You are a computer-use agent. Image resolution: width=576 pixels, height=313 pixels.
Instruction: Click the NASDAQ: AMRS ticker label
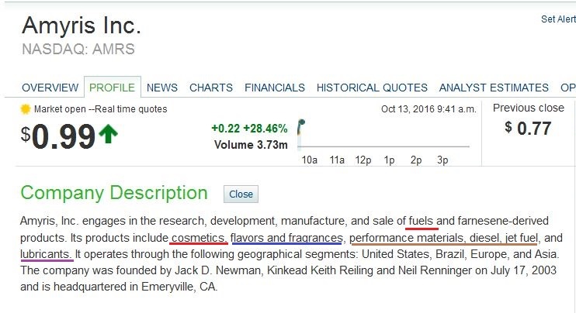tap(78, 50)
